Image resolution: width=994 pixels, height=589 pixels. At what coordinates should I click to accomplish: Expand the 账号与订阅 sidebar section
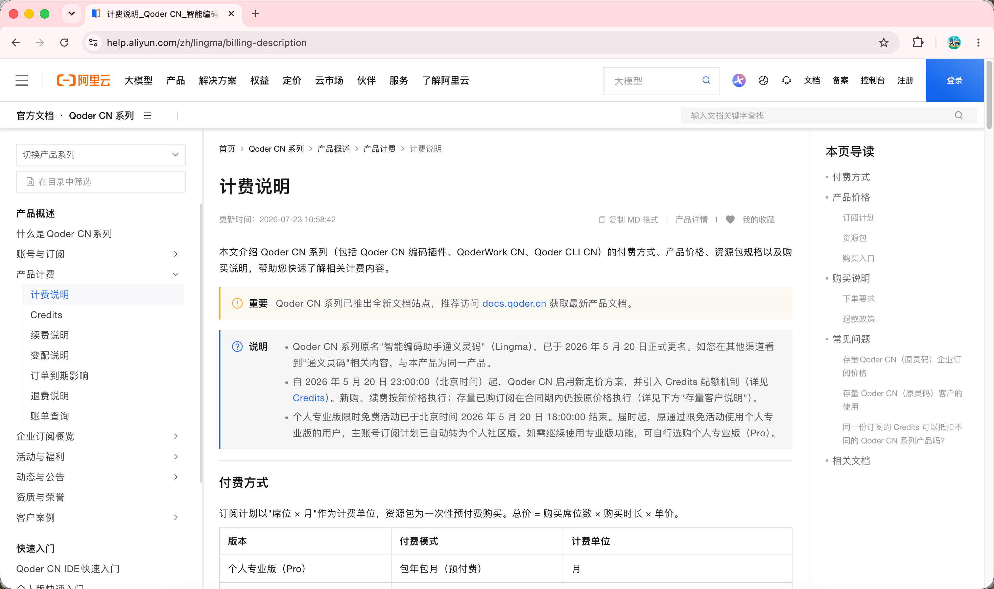[176, 254]
